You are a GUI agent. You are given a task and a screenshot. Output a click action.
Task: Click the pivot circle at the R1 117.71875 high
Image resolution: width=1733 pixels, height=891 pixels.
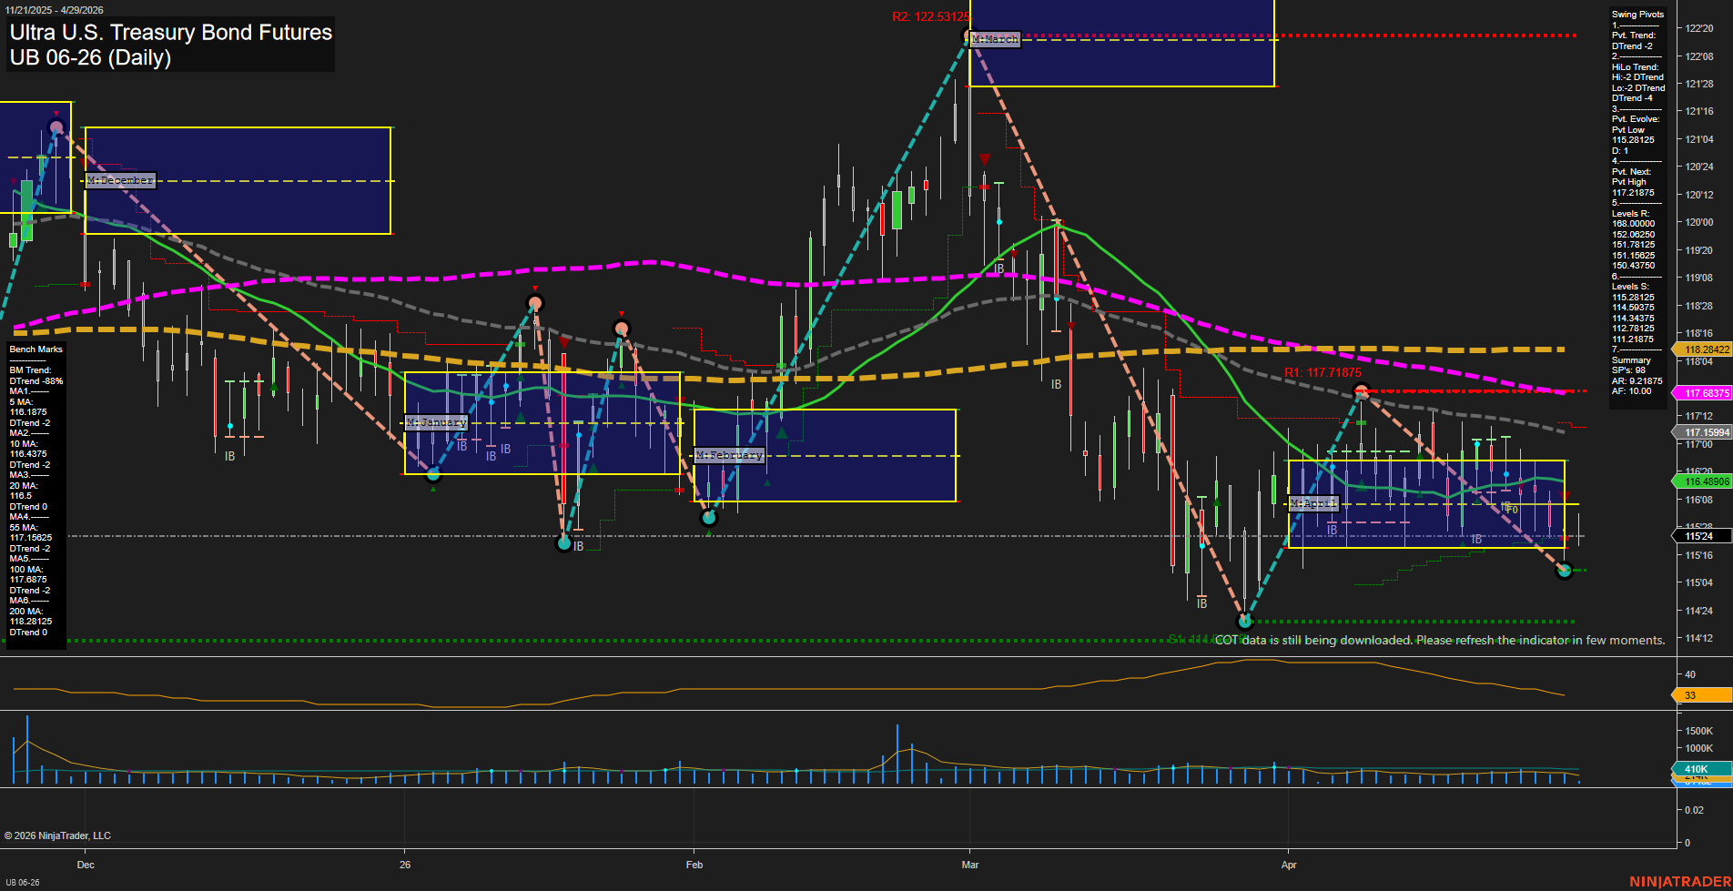point(1361,392)
